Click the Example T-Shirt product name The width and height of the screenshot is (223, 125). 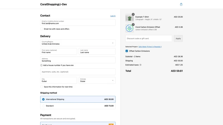(x=142, y=17)
